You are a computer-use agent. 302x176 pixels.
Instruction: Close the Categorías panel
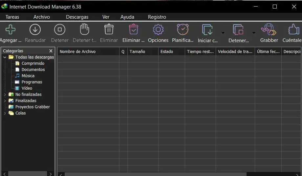click(x=51, y=51)
